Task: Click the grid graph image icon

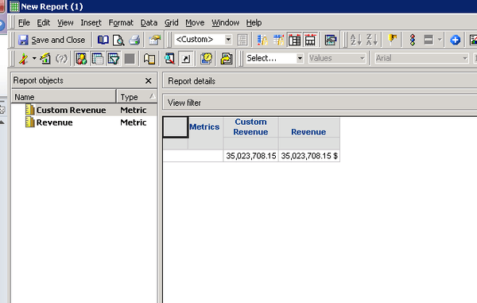Action: [331, 40]
